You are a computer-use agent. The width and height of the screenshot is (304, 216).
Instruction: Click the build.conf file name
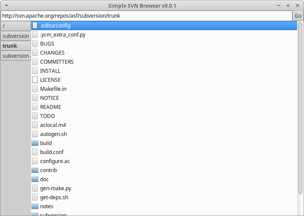[52, 152]
